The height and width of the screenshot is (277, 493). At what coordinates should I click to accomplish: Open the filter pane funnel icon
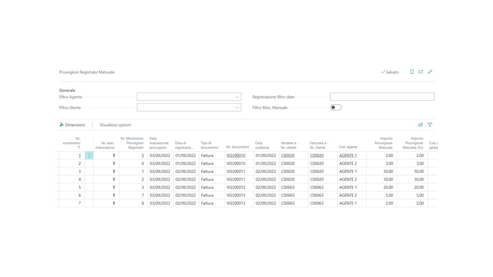(430, 125)
